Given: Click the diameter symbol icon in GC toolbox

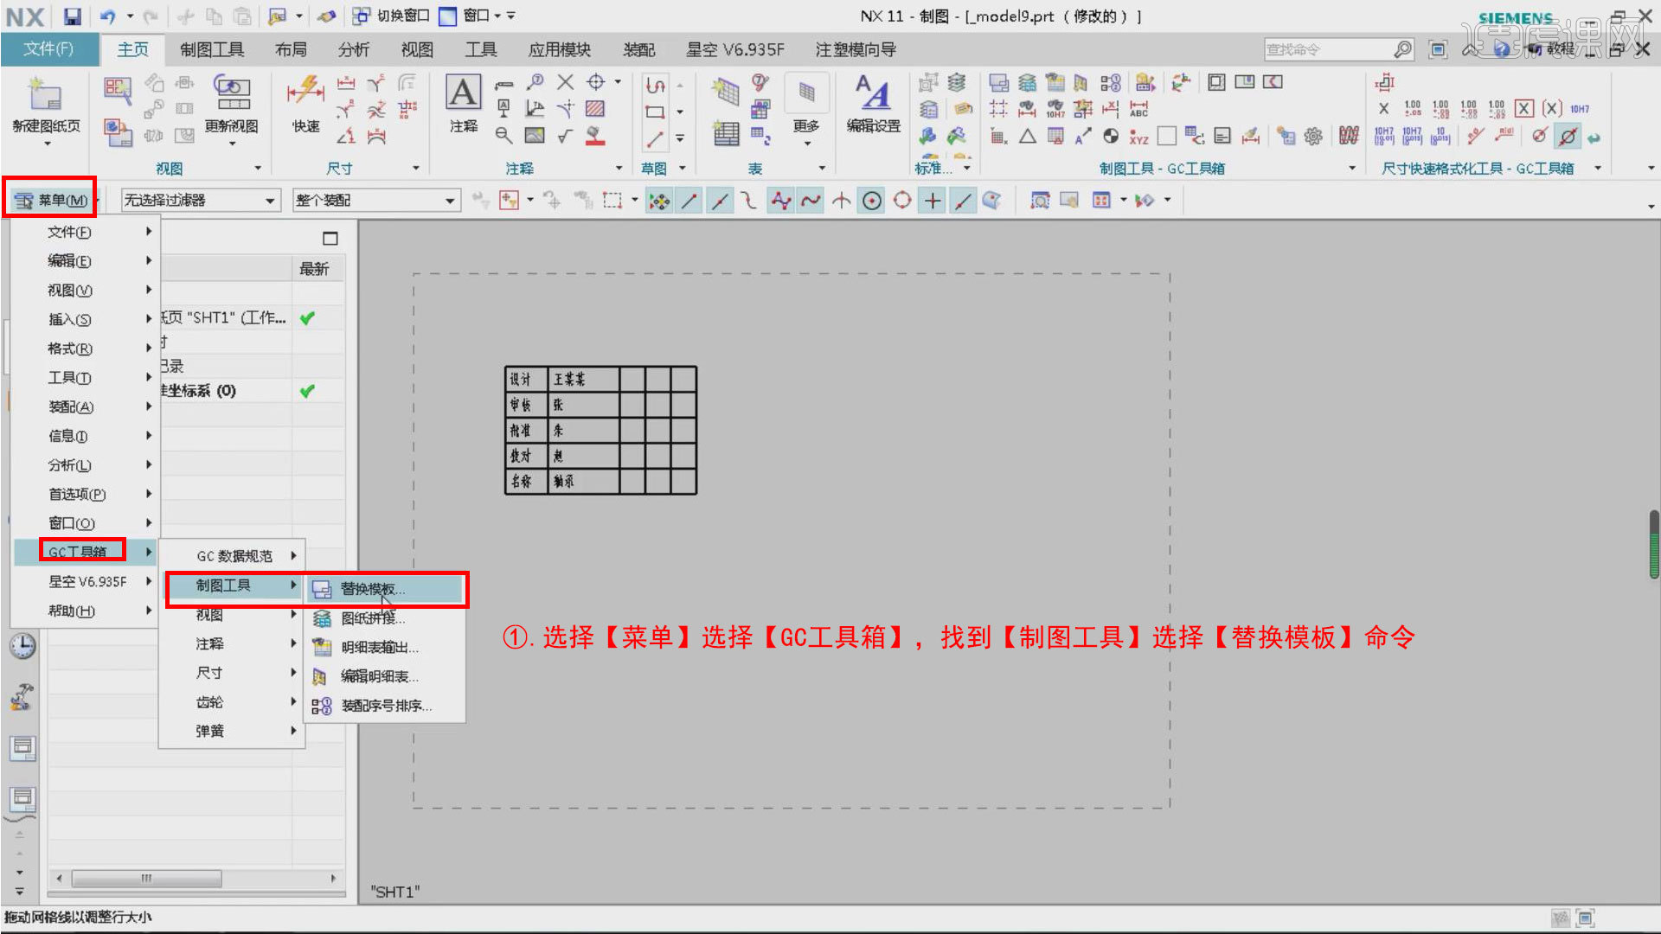Looking at the screenshot, I should 1567,136.
